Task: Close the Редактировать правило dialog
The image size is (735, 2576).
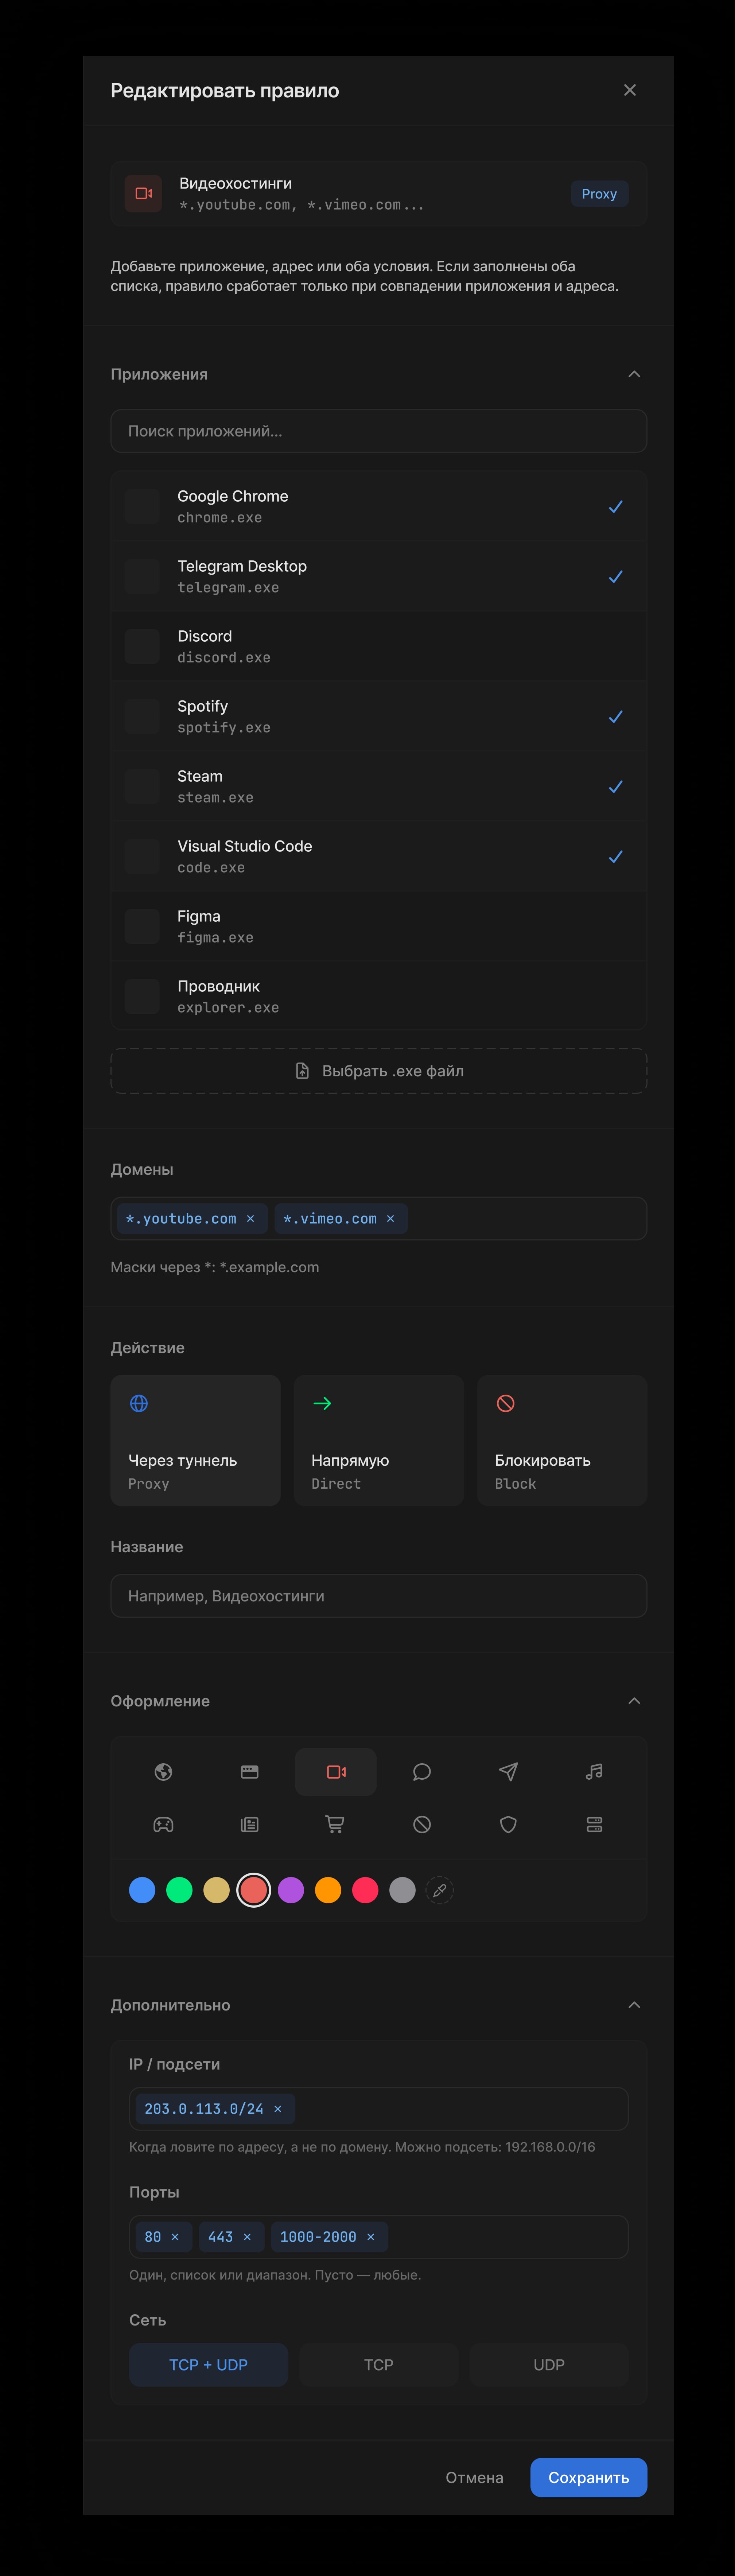Action: click(x=630, y=90)
